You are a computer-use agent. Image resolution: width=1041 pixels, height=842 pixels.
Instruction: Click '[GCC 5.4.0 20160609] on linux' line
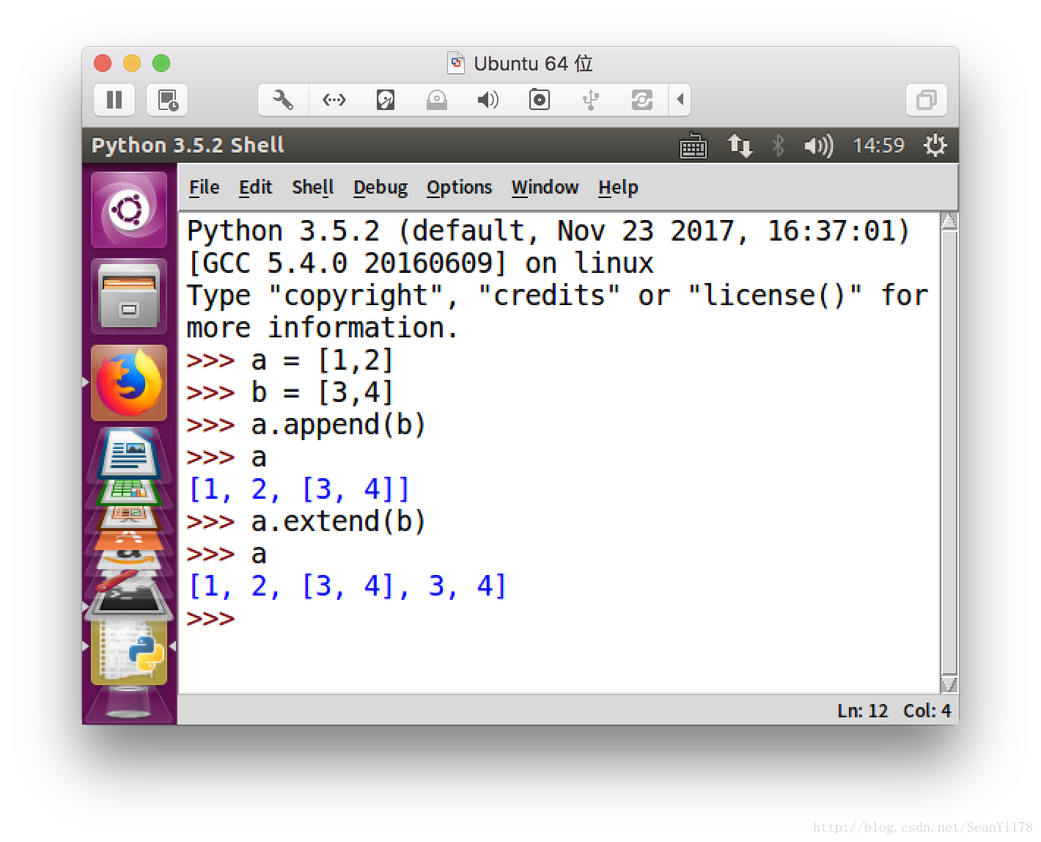pyautogui.click(x=420, y=263)
